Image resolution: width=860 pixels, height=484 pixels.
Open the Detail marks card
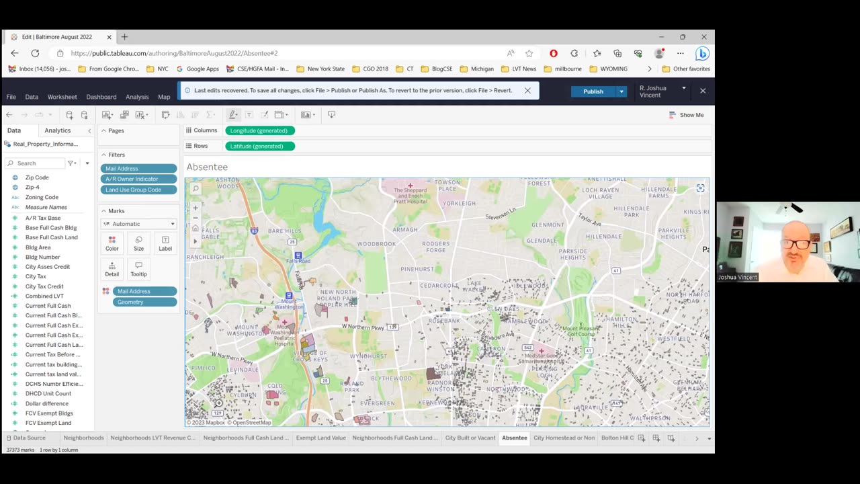pos(112,269)
